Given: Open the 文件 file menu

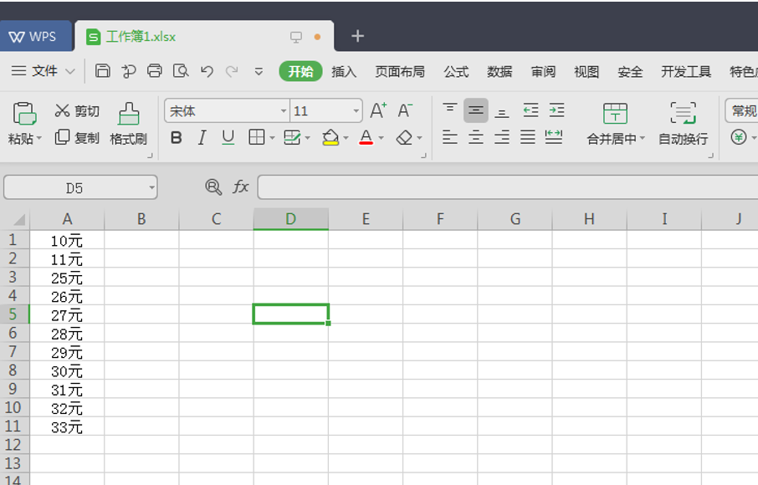Looking at the screenshot, I should (43, 71).
